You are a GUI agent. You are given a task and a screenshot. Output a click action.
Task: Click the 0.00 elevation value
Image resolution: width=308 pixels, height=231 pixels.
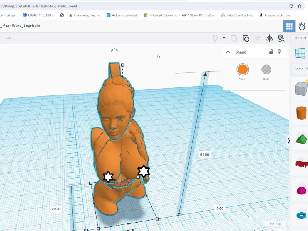point(219,208)
